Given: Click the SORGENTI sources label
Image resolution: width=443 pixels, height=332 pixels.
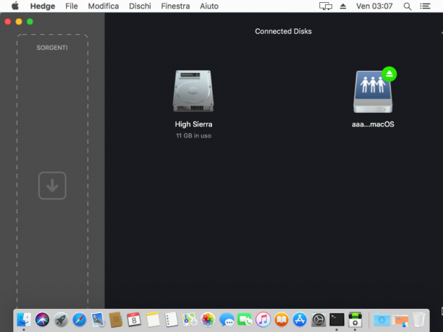Looking at the screenshot, I should point(52,48).
